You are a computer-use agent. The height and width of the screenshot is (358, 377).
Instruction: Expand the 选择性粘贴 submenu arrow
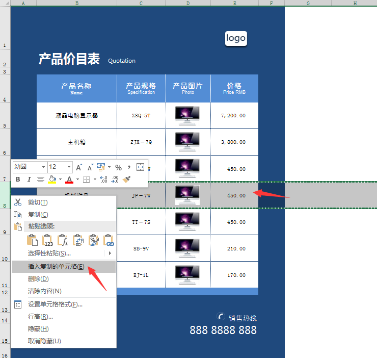110,253
